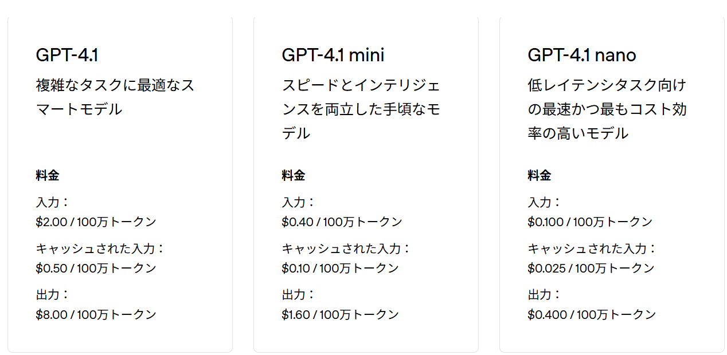The height and width of the screenshot is (355, 727).
Task: Select the GPT-4.1 mini card title
Action: click(x=333, y=55)
